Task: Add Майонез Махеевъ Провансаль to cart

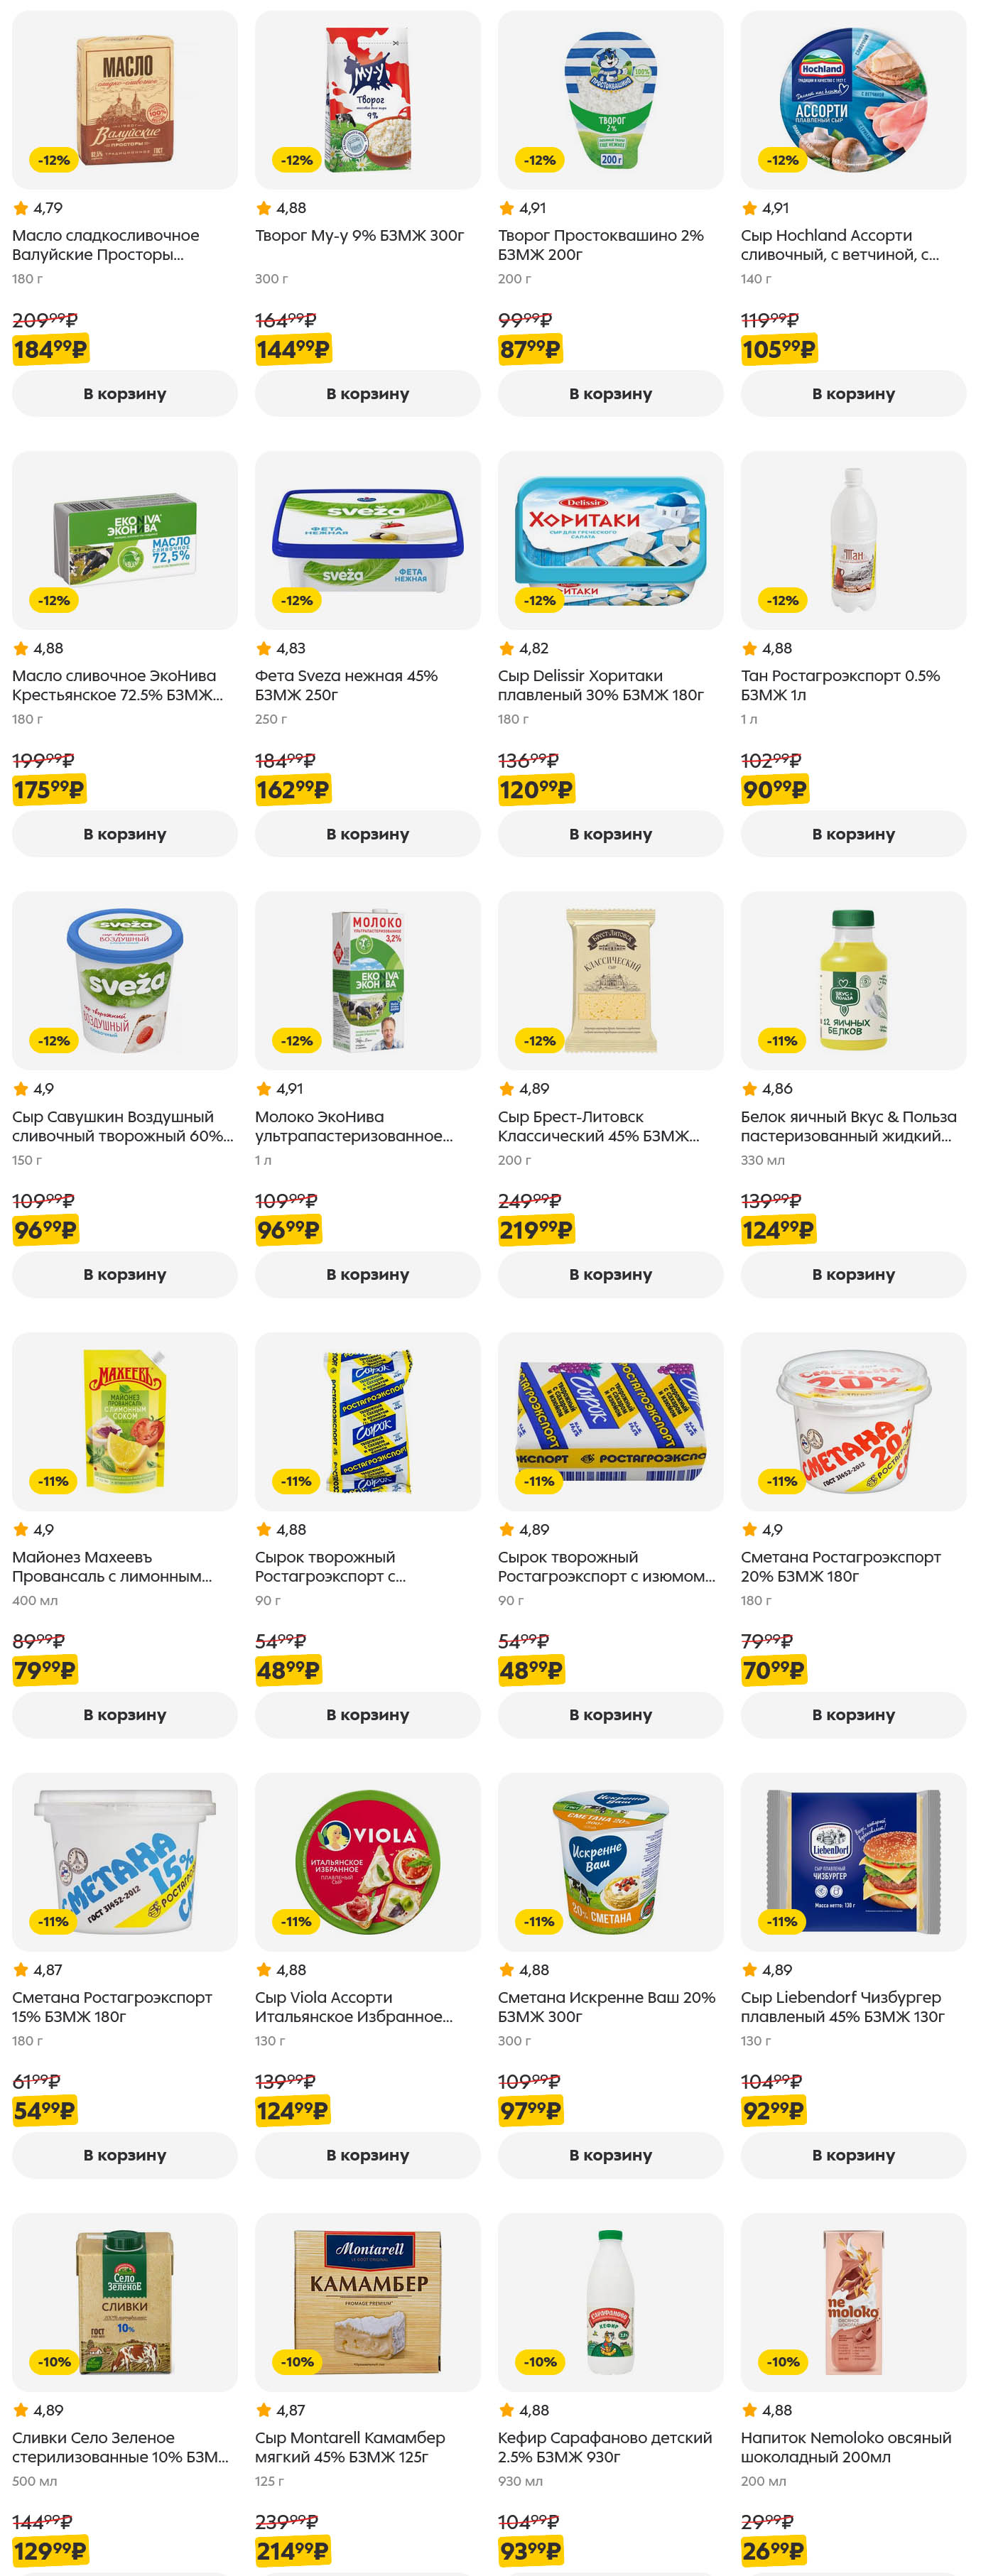Action: (124, 1714)
